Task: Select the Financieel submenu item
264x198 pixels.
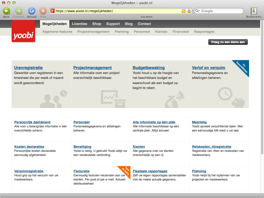Action: coord(181,32)
